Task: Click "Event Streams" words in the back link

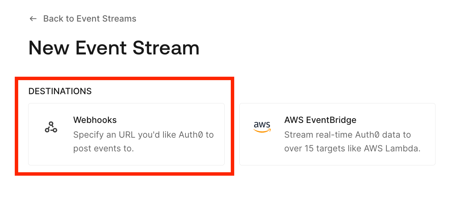Action: click(106, 19)
